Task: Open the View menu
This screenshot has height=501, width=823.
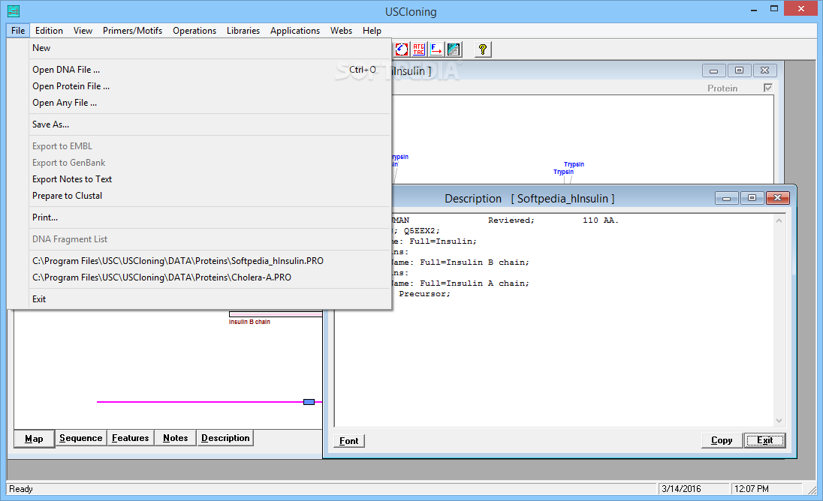Action: 83,31
